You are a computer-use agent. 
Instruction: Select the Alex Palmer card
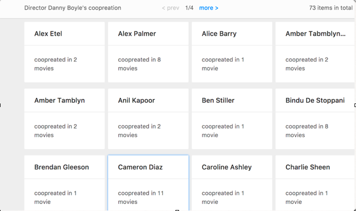point(148,52)
